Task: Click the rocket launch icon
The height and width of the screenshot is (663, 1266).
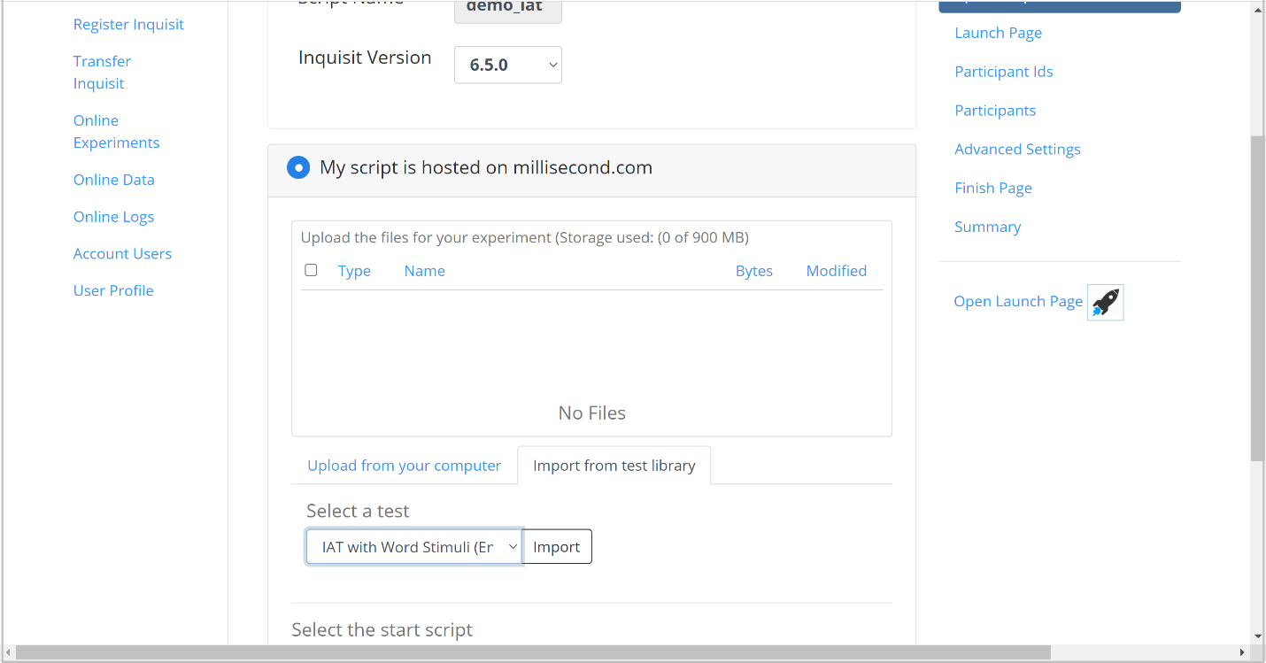Action: point(1105,302)
